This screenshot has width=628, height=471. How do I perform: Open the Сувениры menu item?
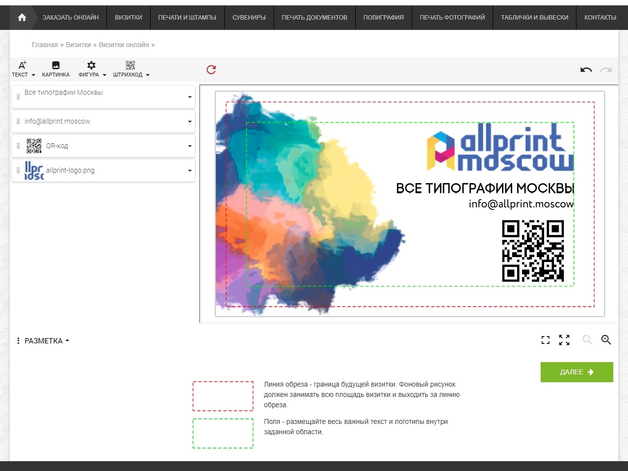coord(249,17)
